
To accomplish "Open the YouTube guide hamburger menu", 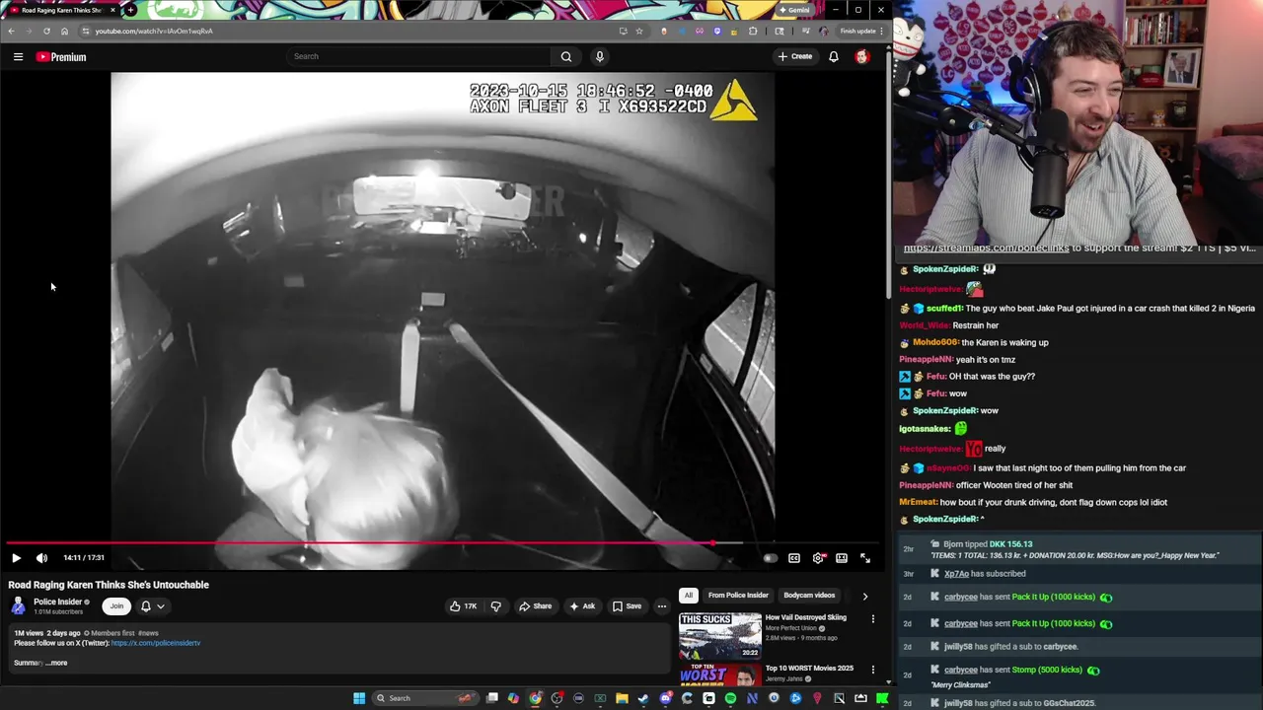I will (18, 57).
